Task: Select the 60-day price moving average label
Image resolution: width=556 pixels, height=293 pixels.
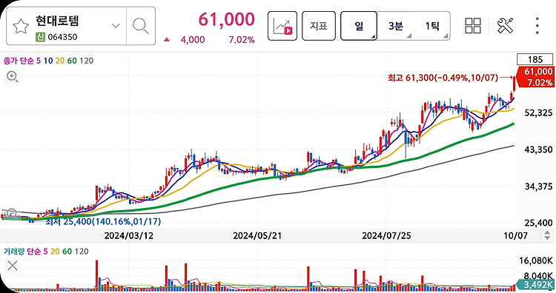Action: click(x=72, y=61)
